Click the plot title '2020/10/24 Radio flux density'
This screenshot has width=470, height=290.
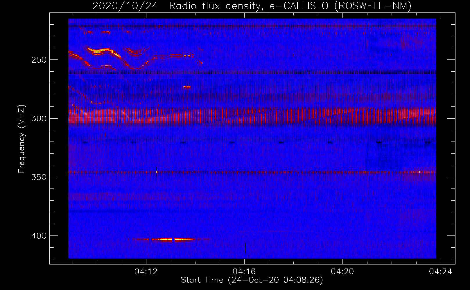(x=252, y=6)
